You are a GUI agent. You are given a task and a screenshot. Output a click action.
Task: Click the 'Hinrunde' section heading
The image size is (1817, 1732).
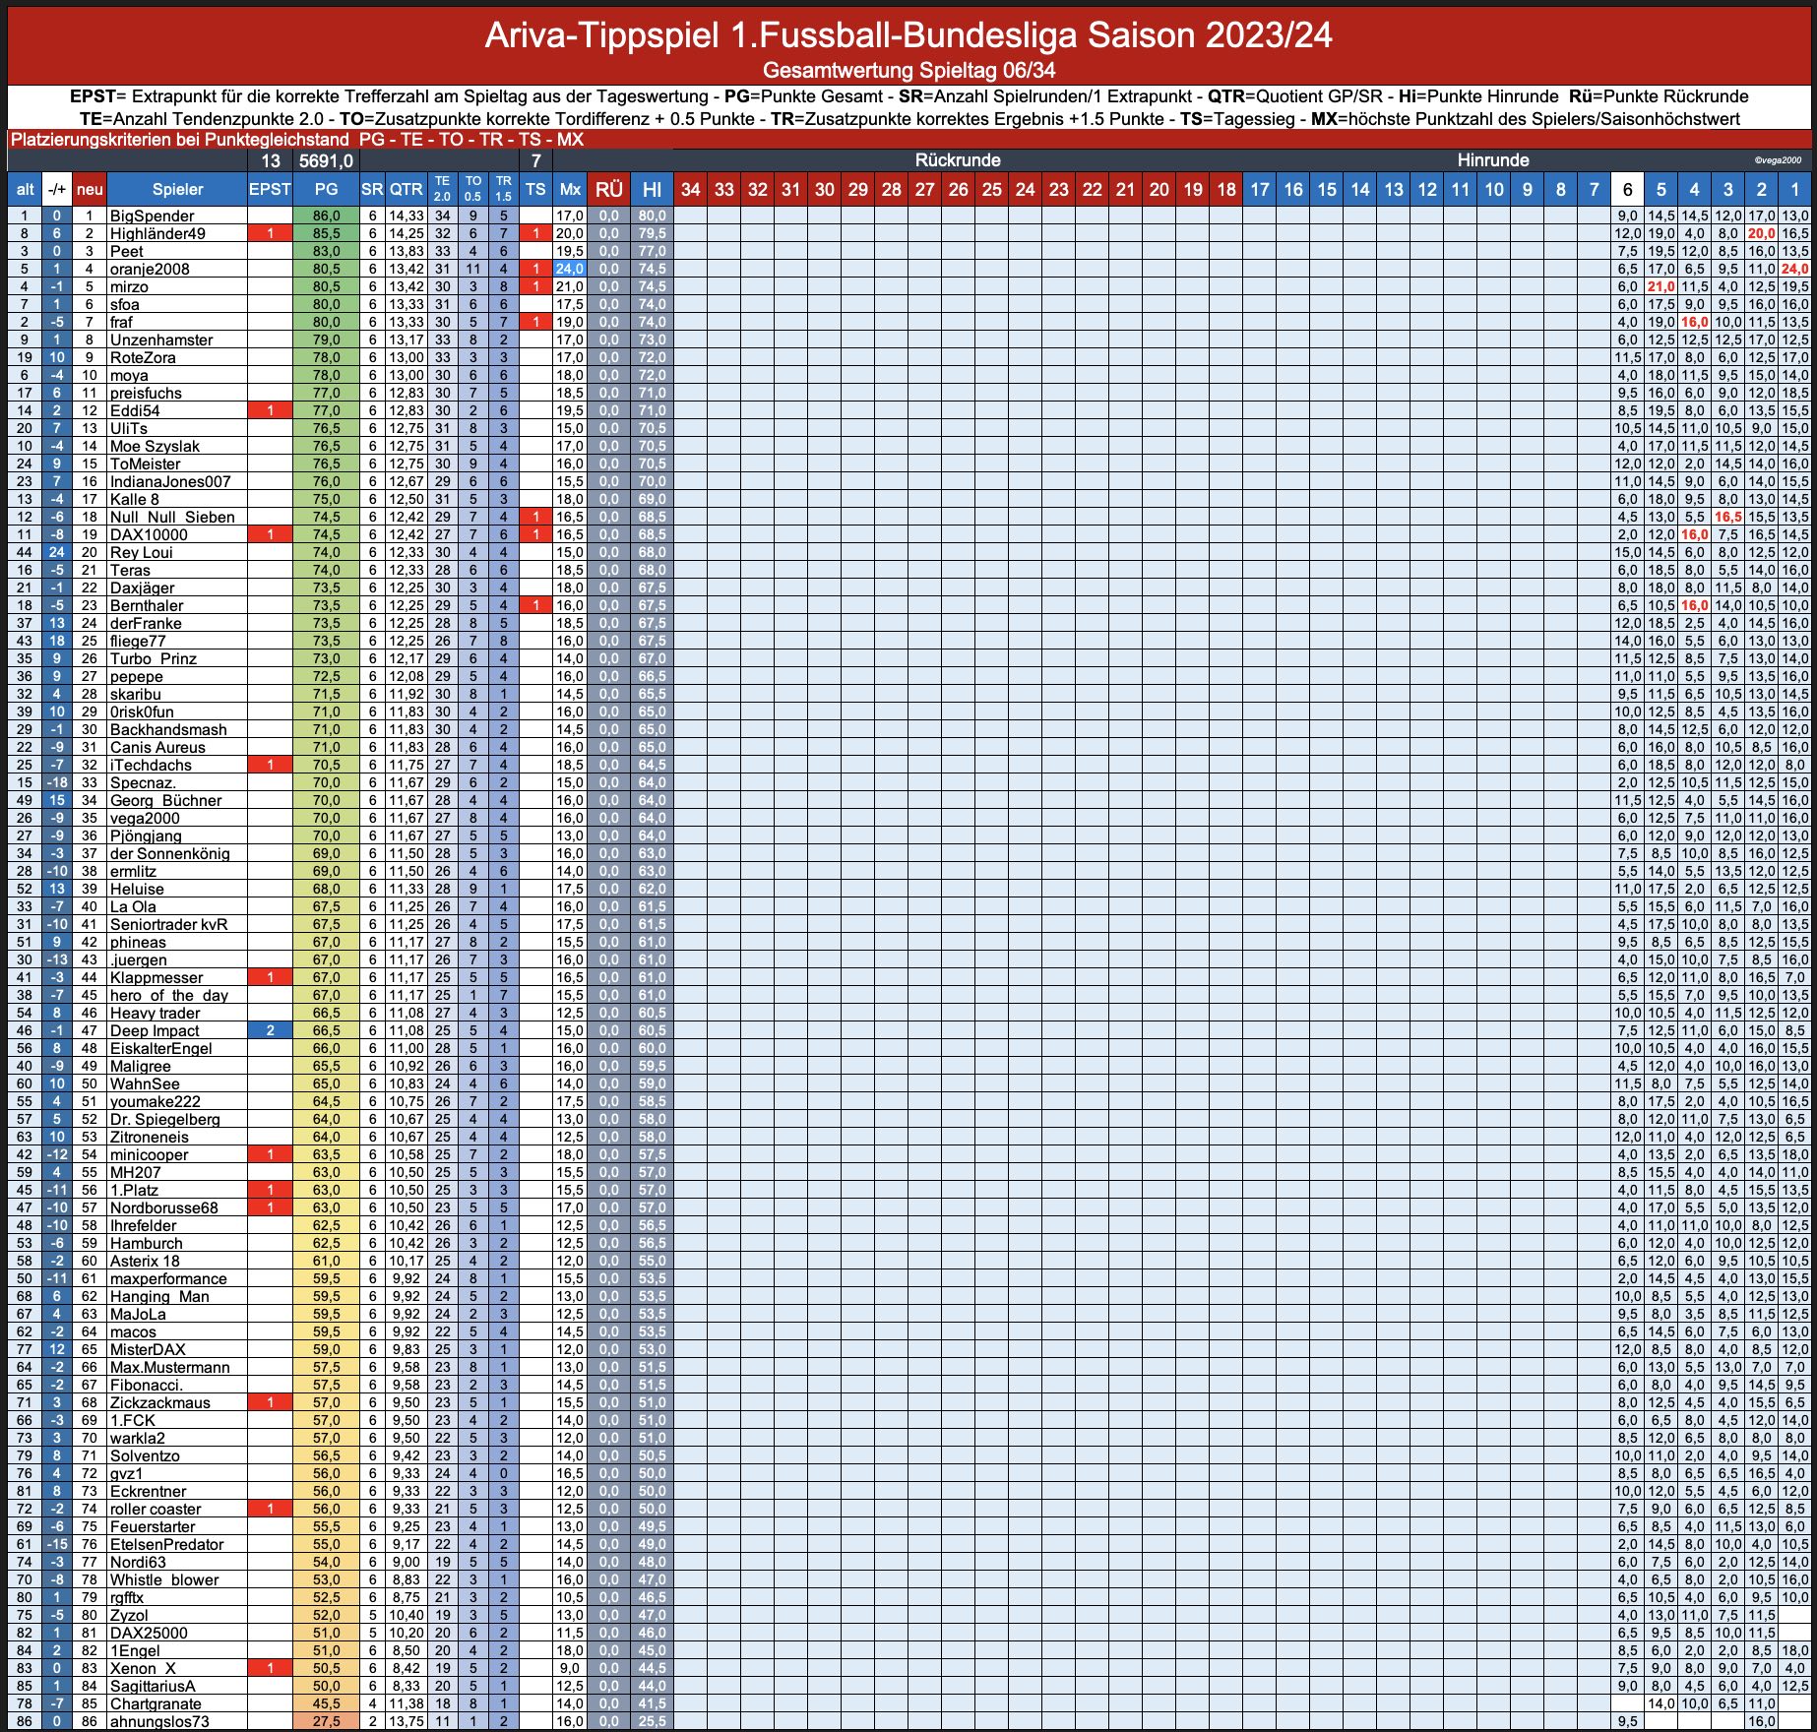point(1492,160)
